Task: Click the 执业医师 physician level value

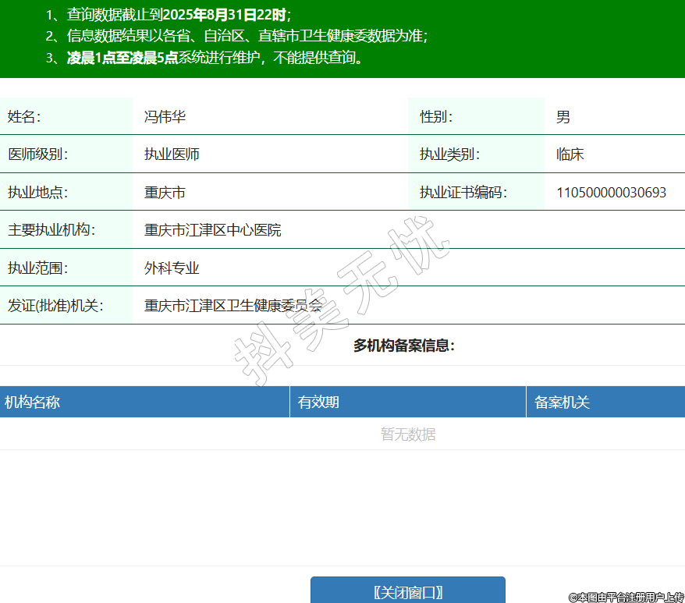Action: tap(172, 154)
